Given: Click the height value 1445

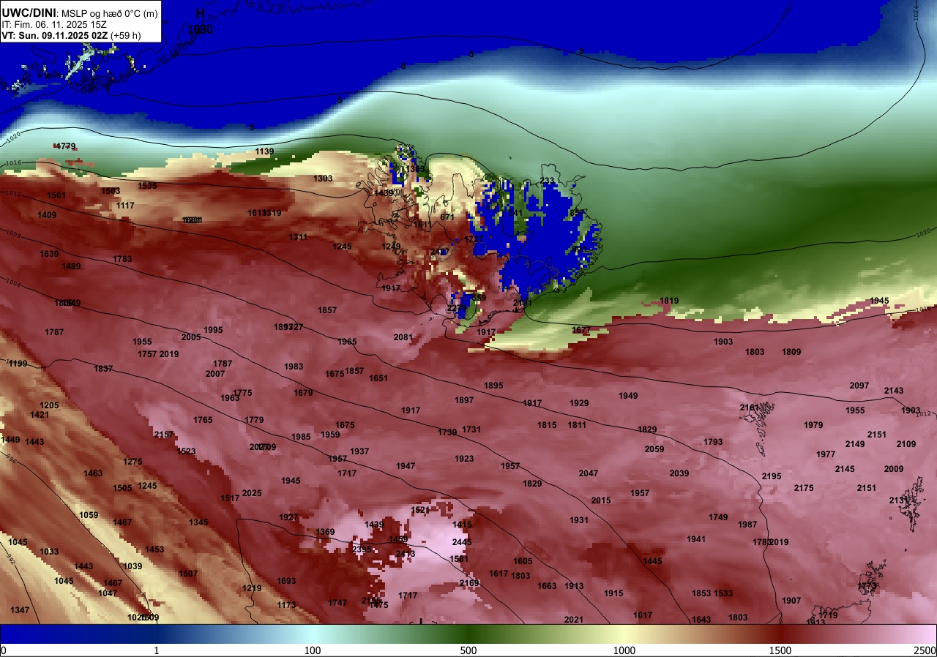Looking at the screenshot, I should click(652, 561).
